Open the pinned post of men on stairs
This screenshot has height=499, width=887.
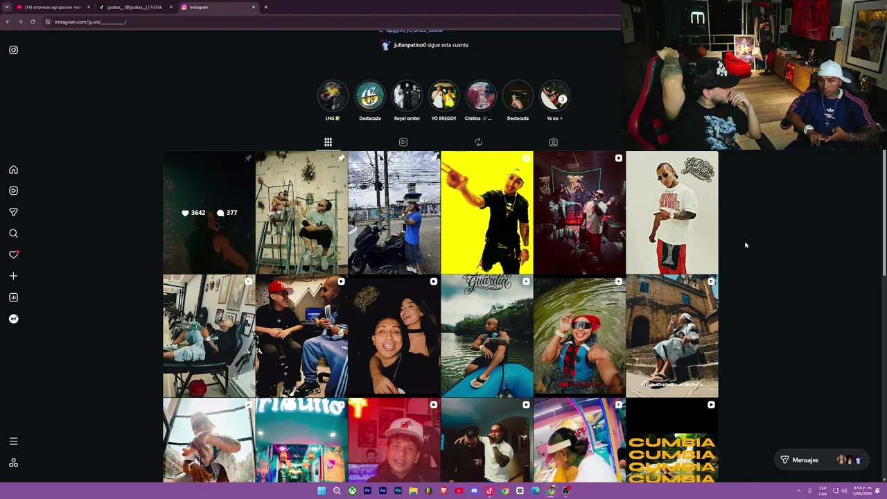pos(301,213)
